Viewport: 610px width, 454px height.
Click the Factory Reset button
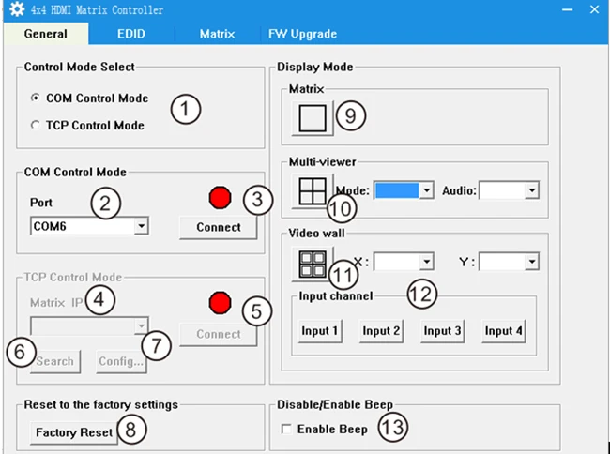tap(74, 432)
